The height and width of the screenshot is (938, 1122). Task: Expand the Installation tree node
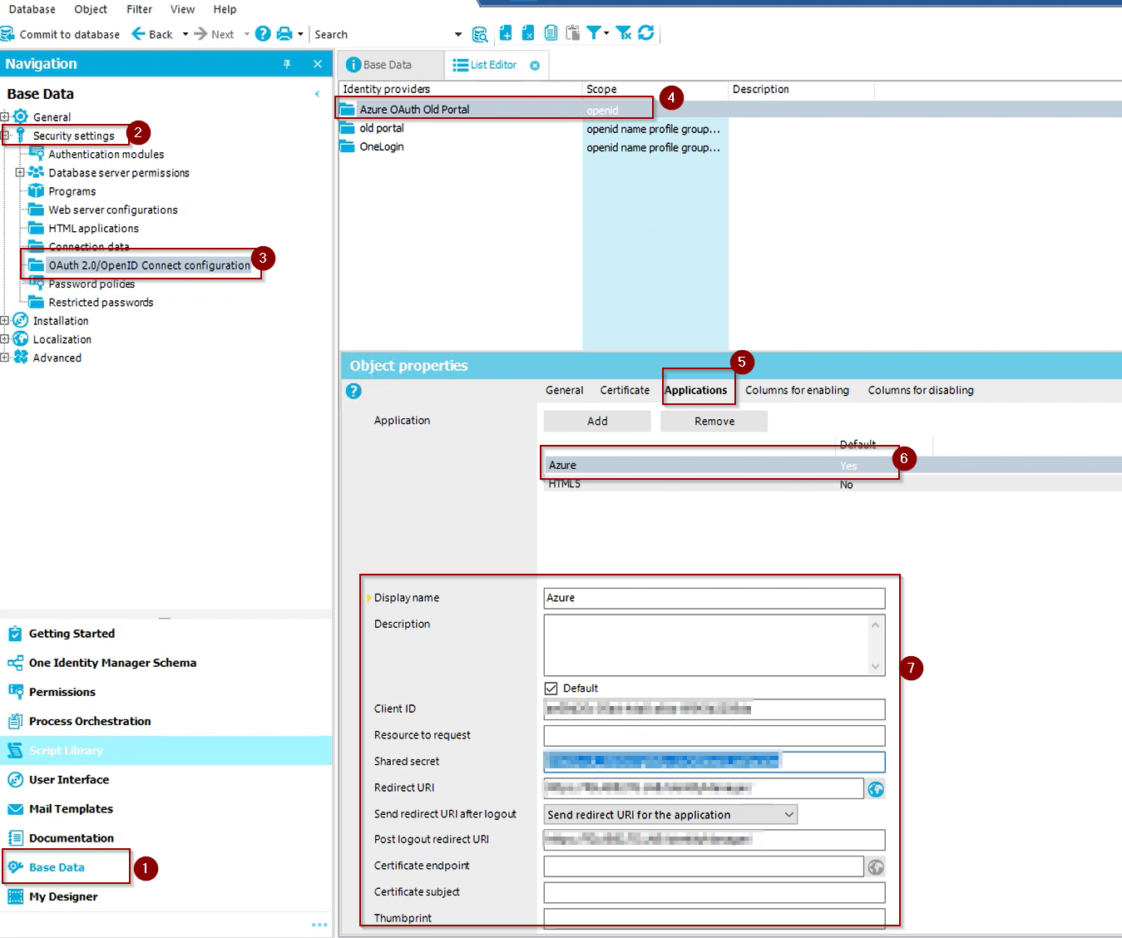(5, 321)
